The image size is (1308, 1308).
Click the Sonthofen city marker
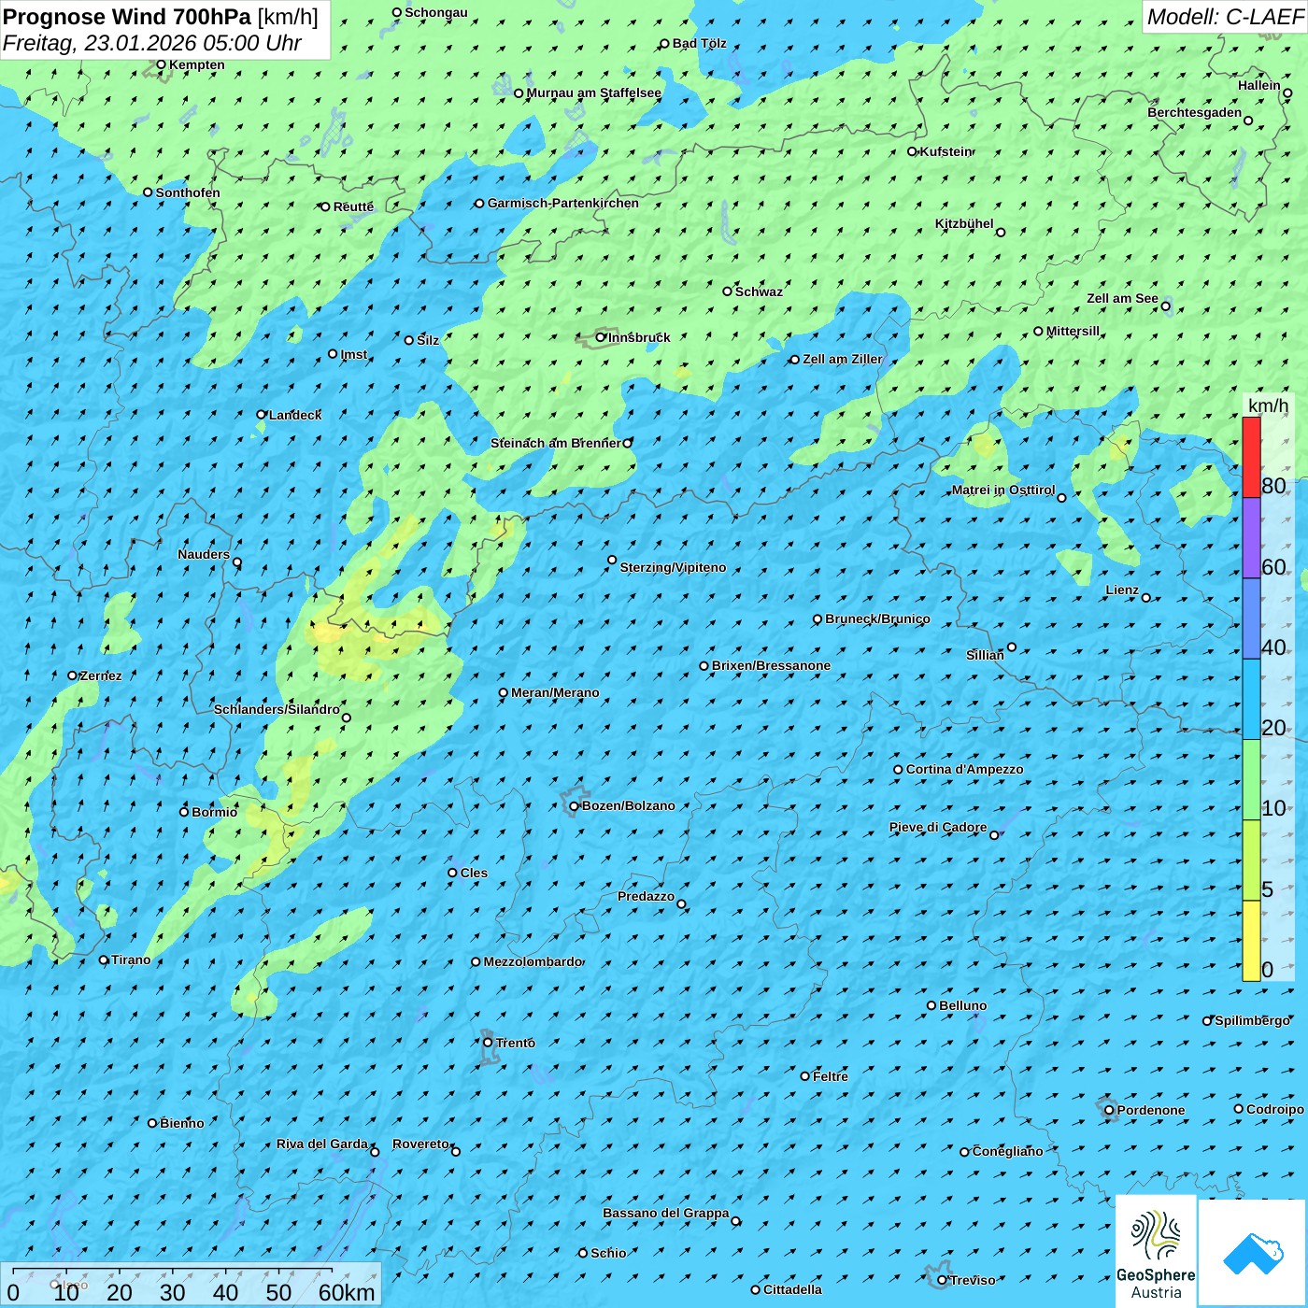point(148,192)
